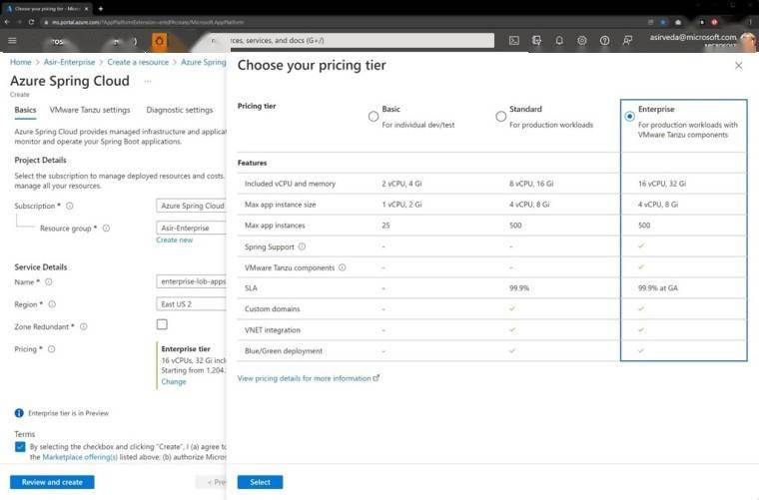Click the Select button
This screenshot has height=500, width=759.
click(260, 482)
